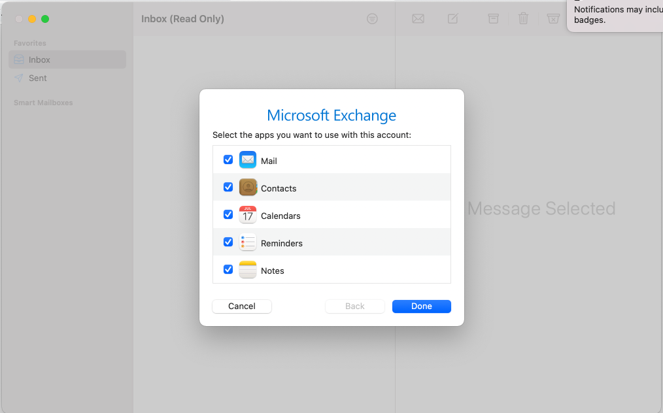Click the Mail app icon in the list
The image size is (663, 413).
click(247, 160)
